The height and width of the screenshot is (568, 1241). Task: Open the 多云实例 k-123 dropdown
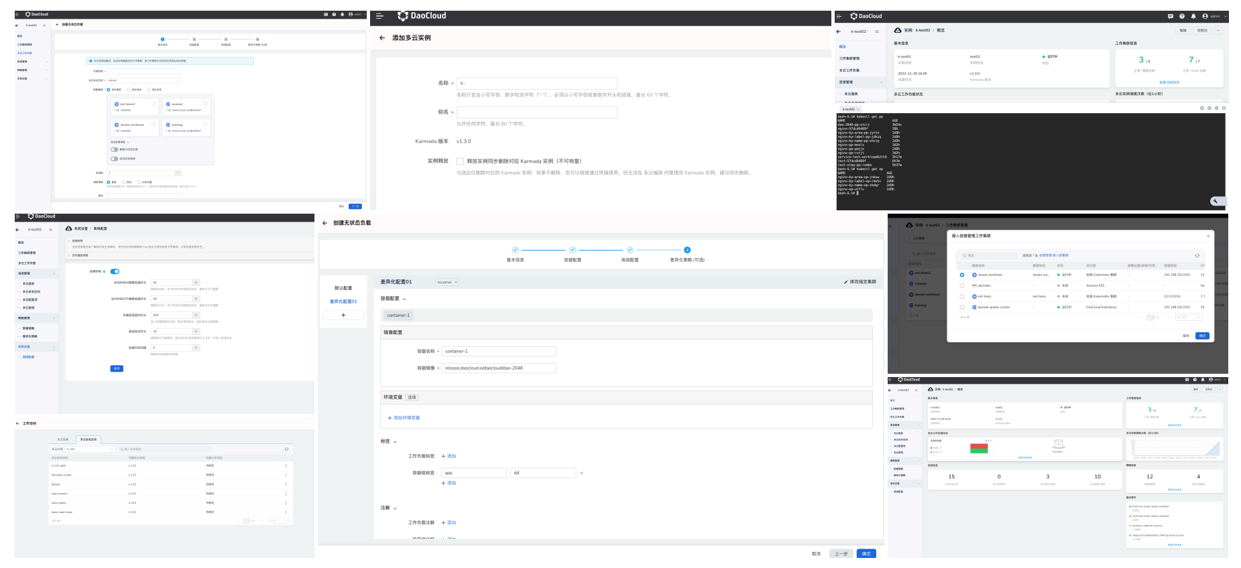pos(91,449)
